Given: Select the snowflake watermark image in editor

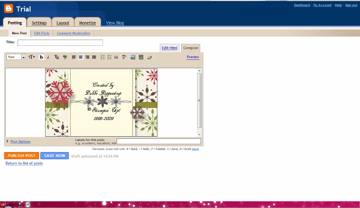Looking at the screenshot, I should pyautogui.click(x=101, y=102).
